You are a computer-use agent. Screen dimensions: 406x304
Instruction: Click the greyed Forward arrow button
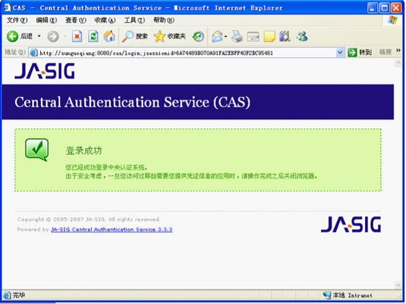pos(53,37)
